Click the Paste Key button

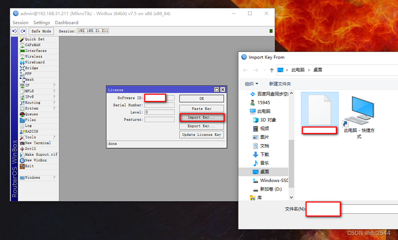point(202,109)
